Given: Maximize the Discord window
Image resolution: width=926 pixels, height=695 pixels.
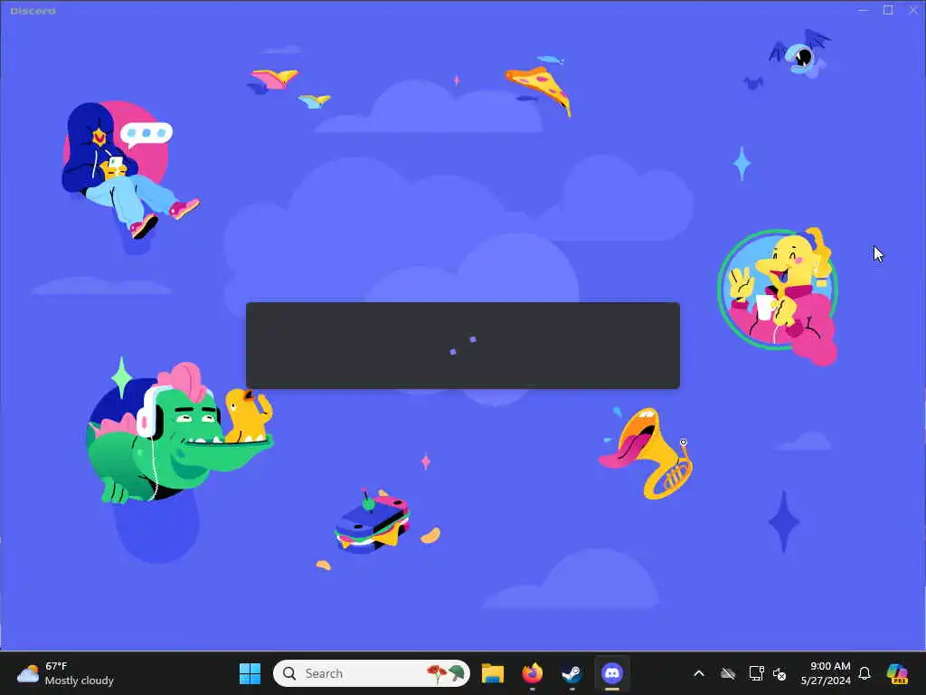Looking at the screenshot, I should [x=888, y=10].
